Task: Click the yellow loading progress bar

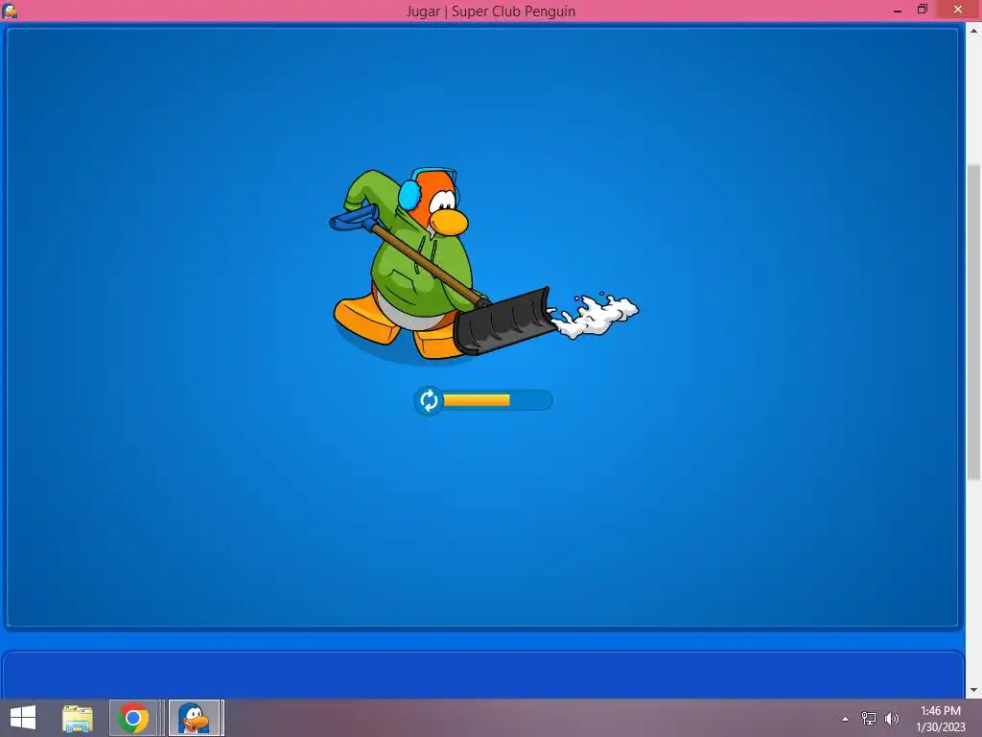Action: tap(477, 400)
